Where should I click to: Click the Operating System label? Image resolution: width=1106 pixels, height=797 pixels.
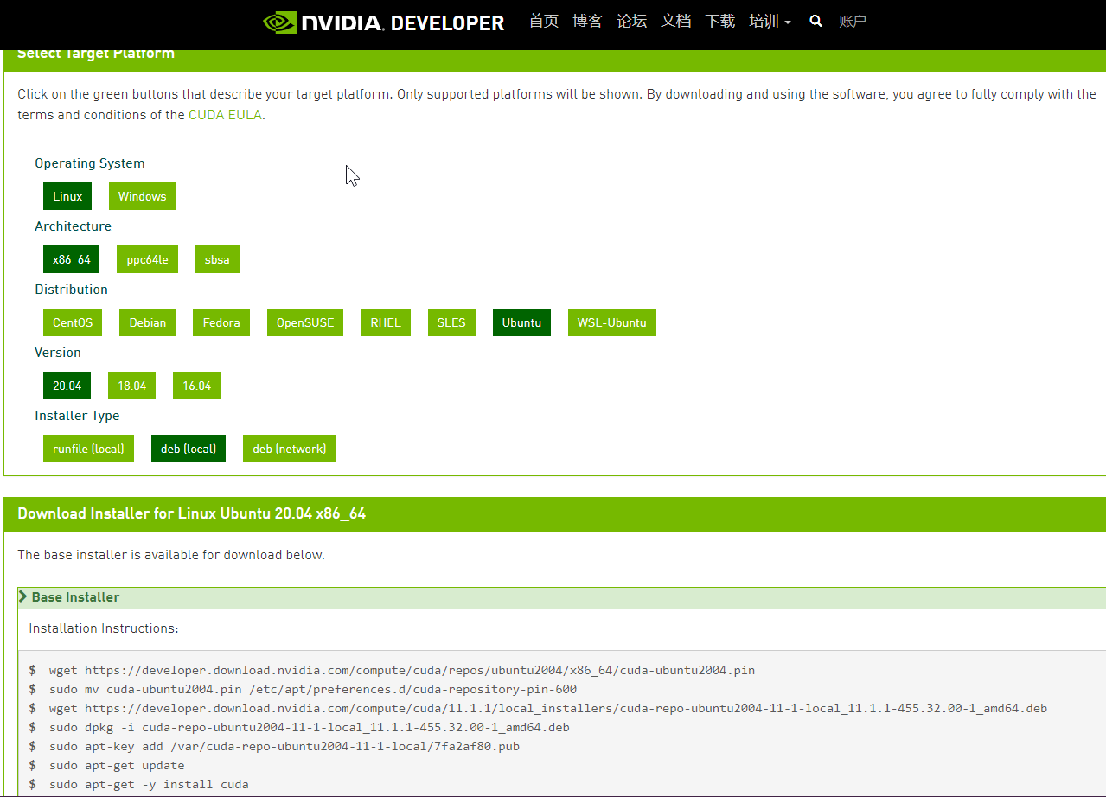[x=90, y=163]
